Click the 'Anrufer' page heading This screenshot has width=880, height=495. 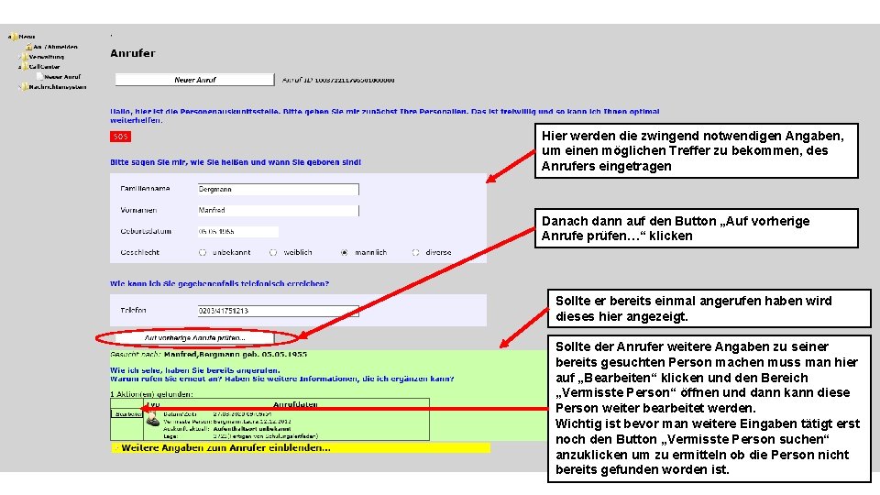pos(132,53)
